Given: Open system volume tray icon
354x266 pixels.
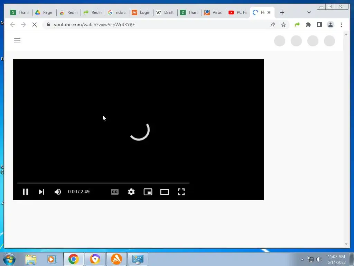Looking at the screenshot, I should point(319,259).
